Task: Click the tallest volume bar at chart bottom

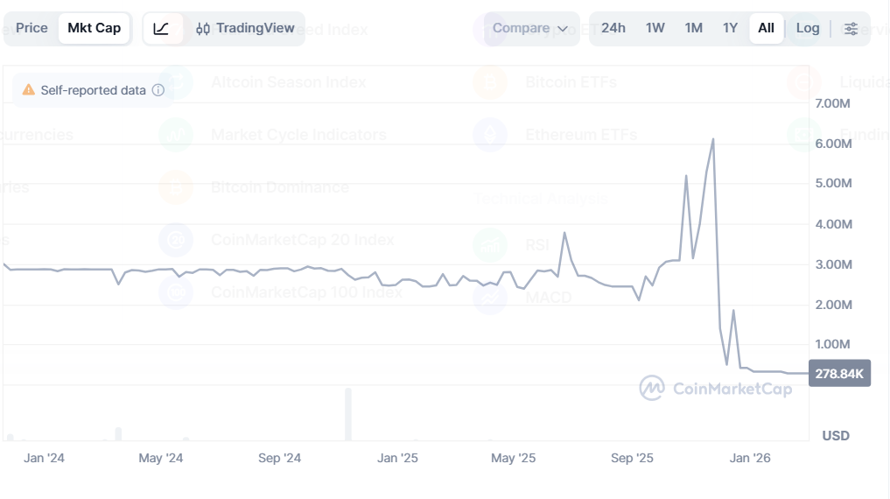Action: coord(348,414)
